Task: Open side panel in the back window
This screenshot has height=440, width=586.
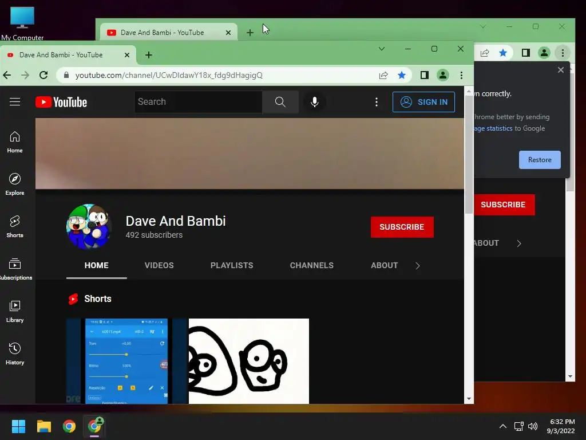Action: click(526, 53)
